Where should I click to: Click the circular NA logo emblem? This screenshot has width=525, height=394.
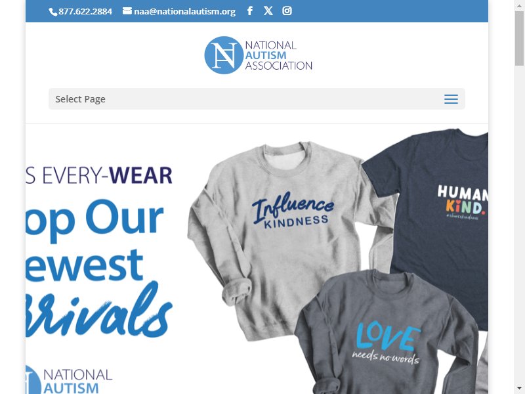[x=224, y=55]
